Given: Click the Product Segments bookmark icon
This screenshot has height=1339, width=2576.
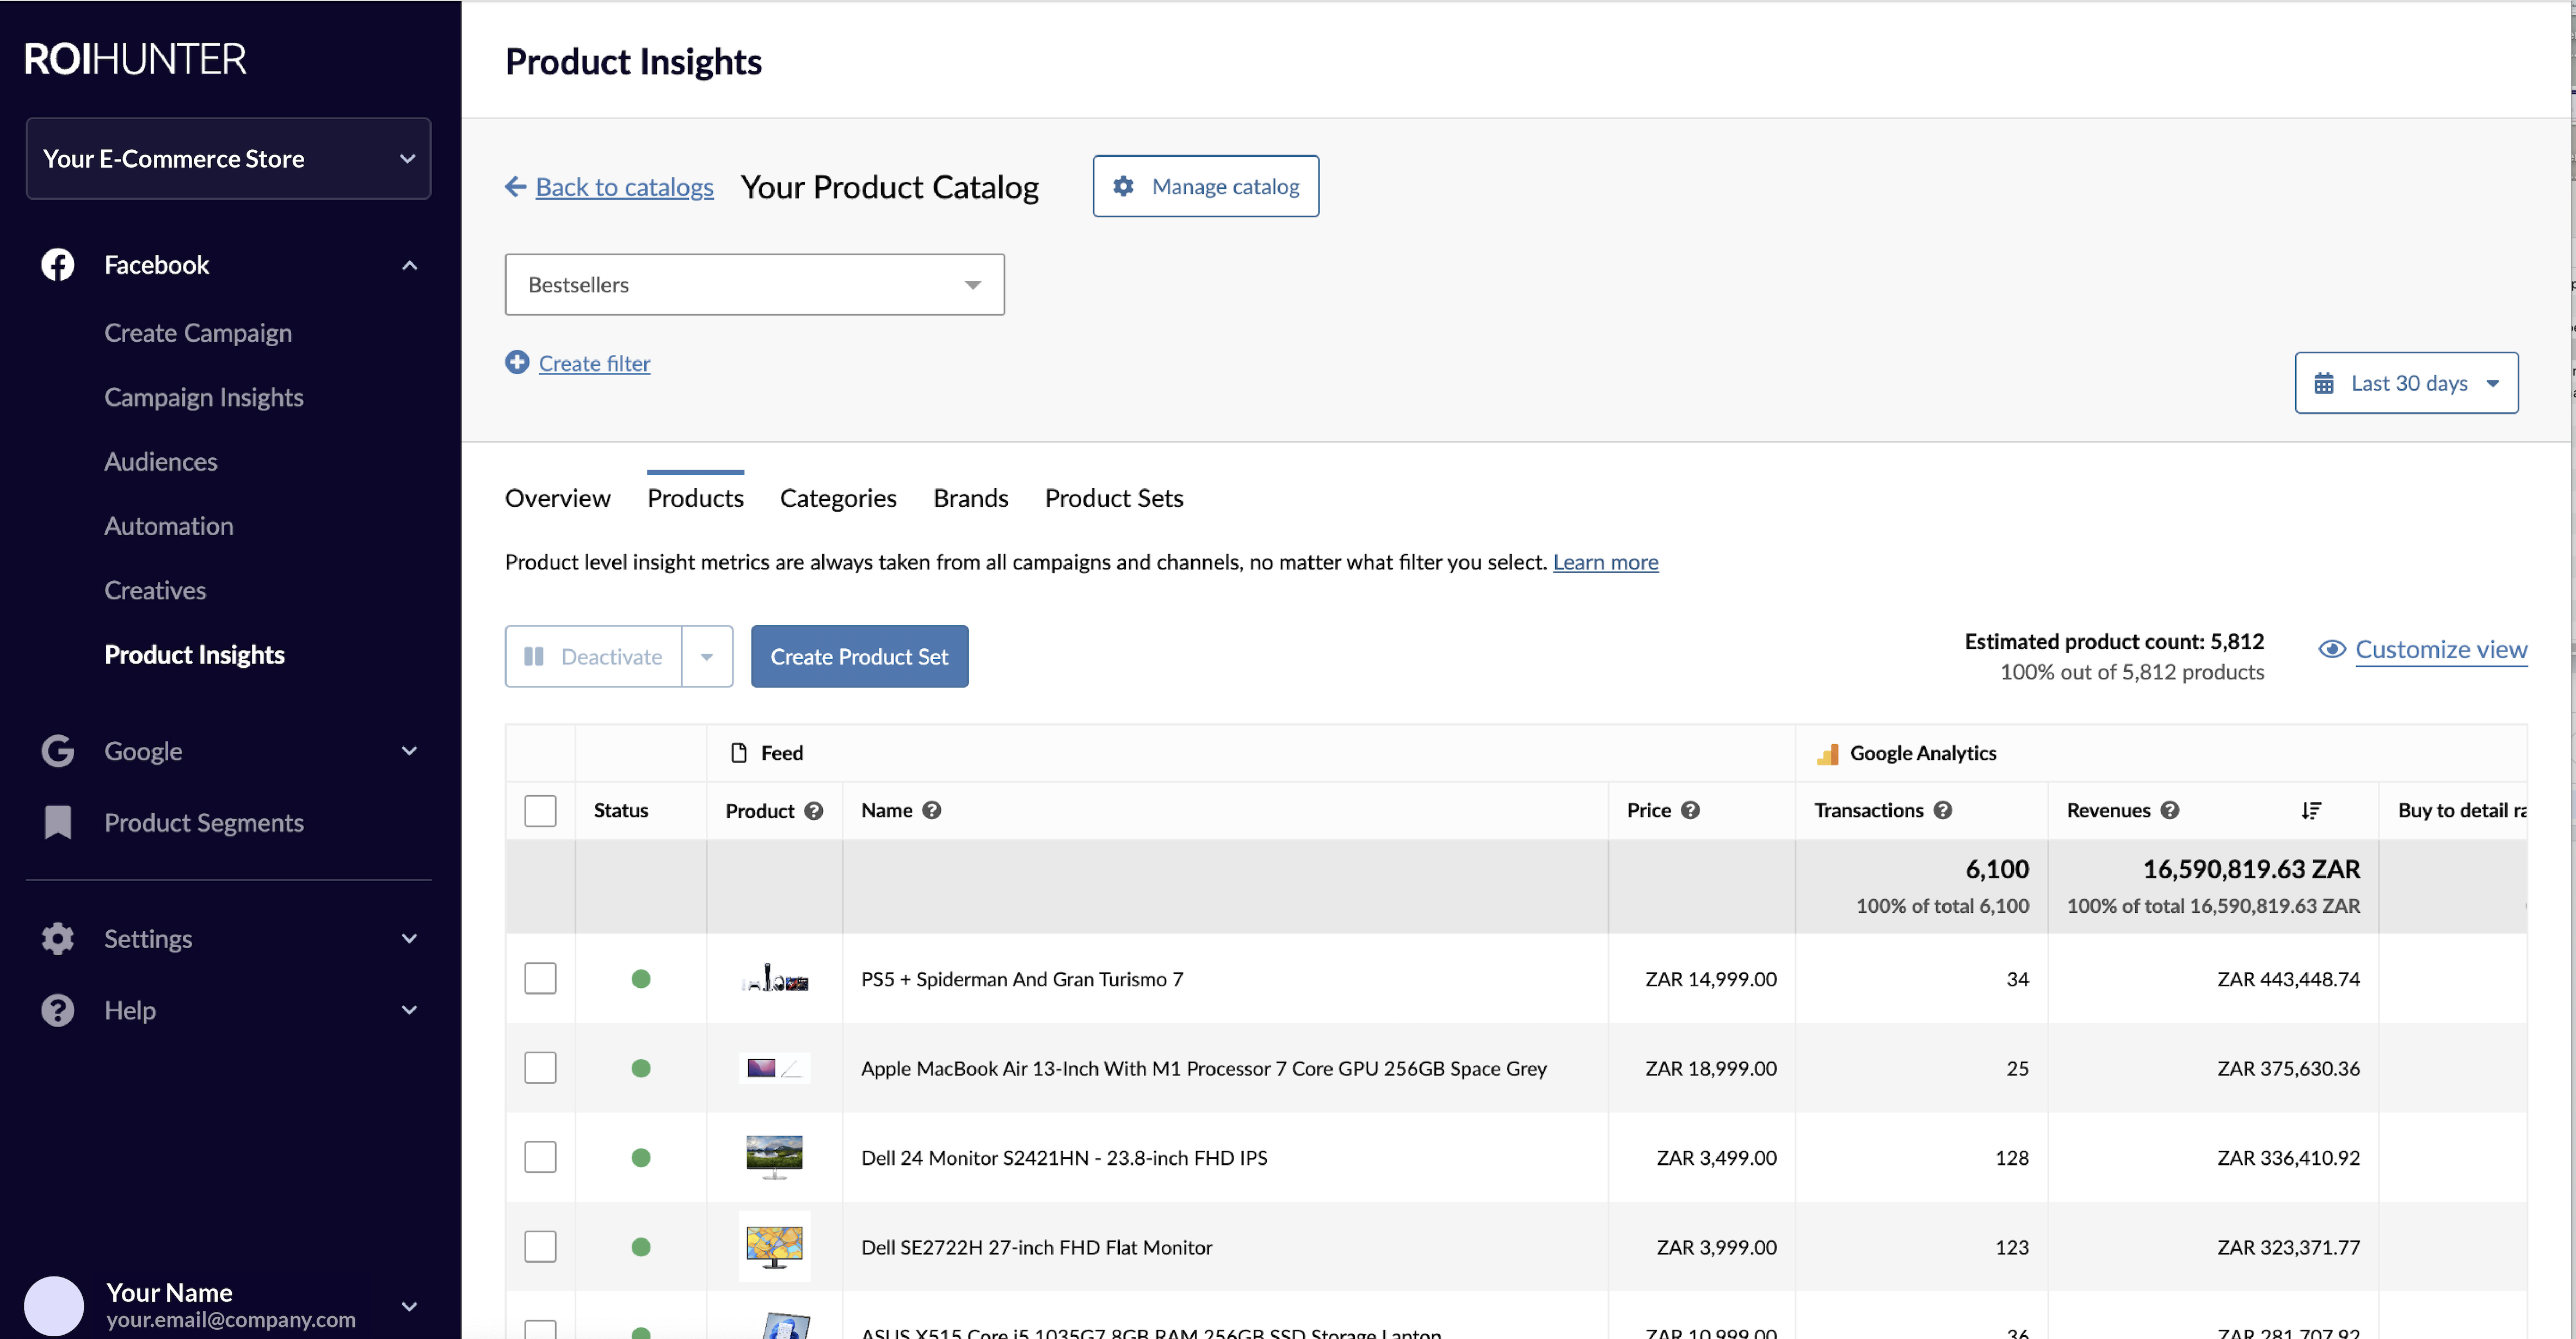Looking at the screenshot, I should (57, 822).
